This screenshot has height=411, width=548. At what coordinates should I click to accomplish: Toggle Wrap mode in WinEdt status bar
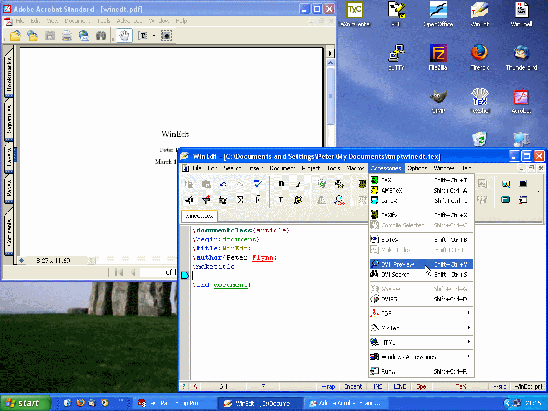(328, 386)
